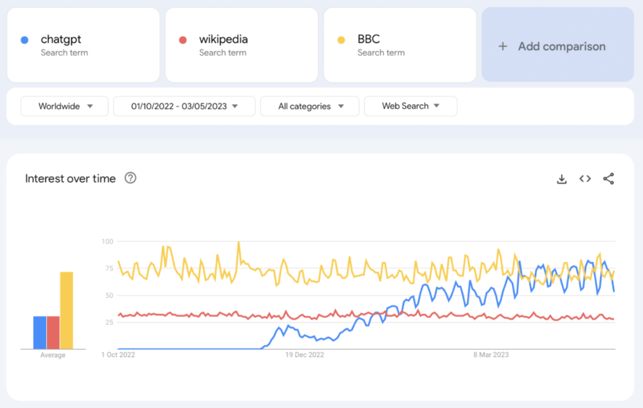Select the red wikipedia legend dot
The width and height of the screenshot is (643, 408).
pos(182,40)
